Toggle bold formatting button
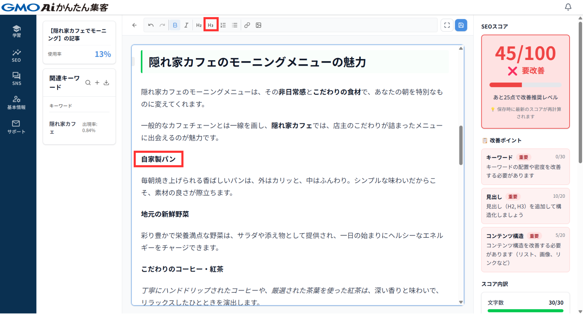583x314 pixels. coord(175,25)
